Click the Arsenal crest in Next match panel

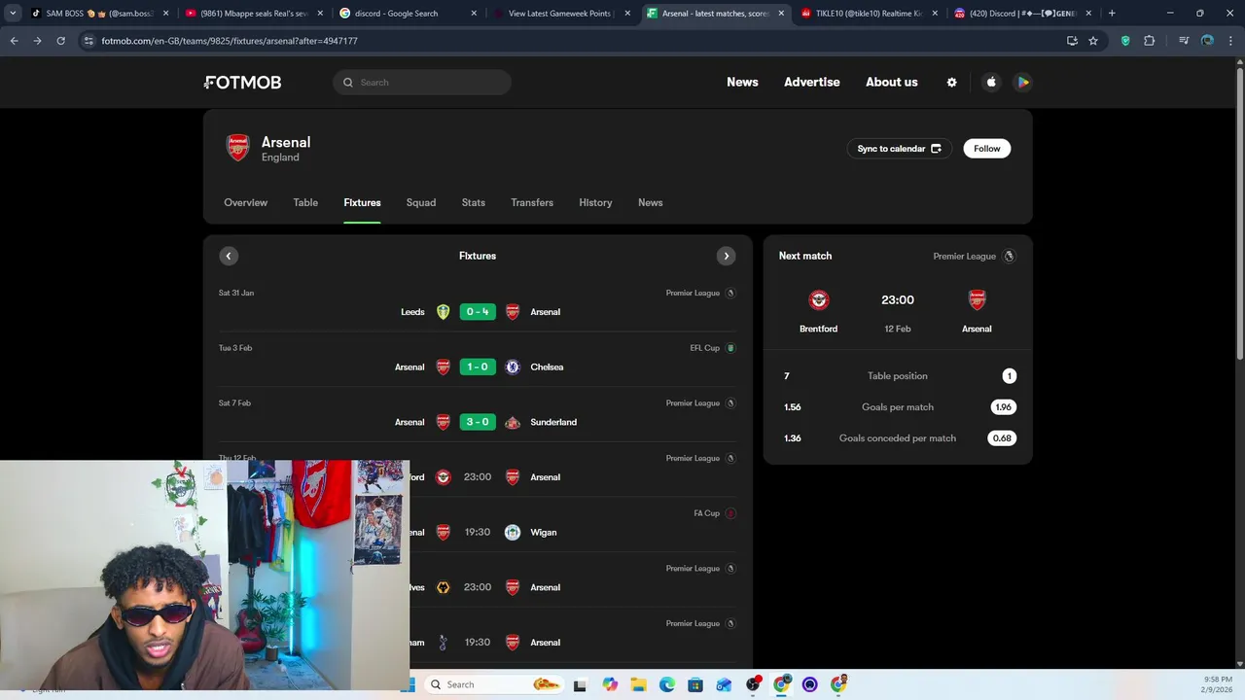point(978,299)
